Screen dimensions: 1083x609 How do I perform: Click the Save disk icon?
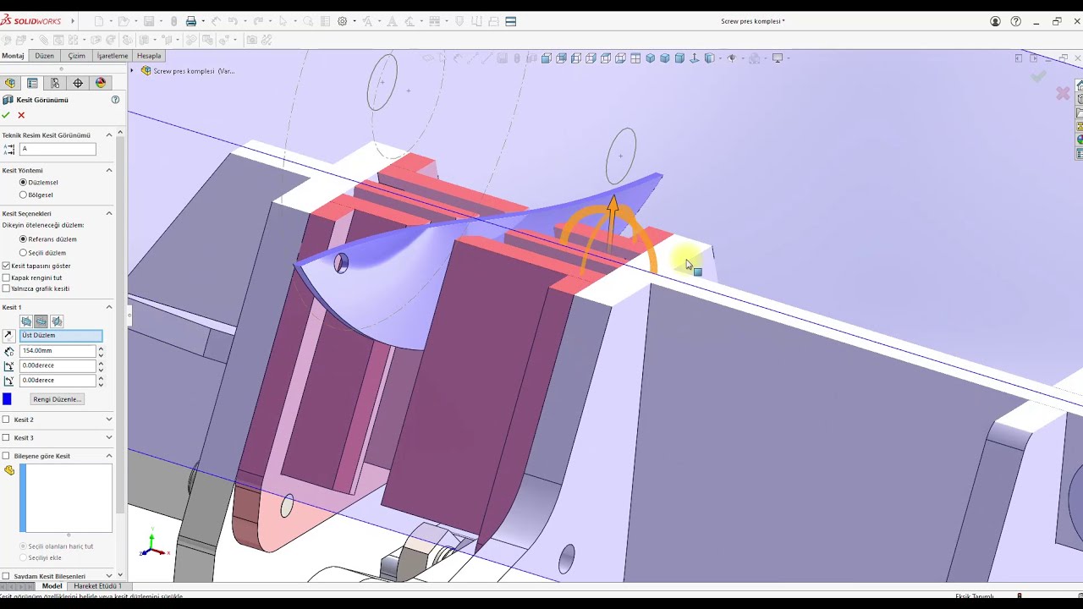pyautogui.click(x=149, y=21)
